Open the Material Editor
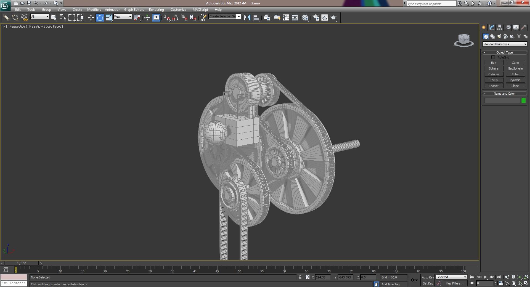Screen dimensions: 530x287 pos(305,18)
